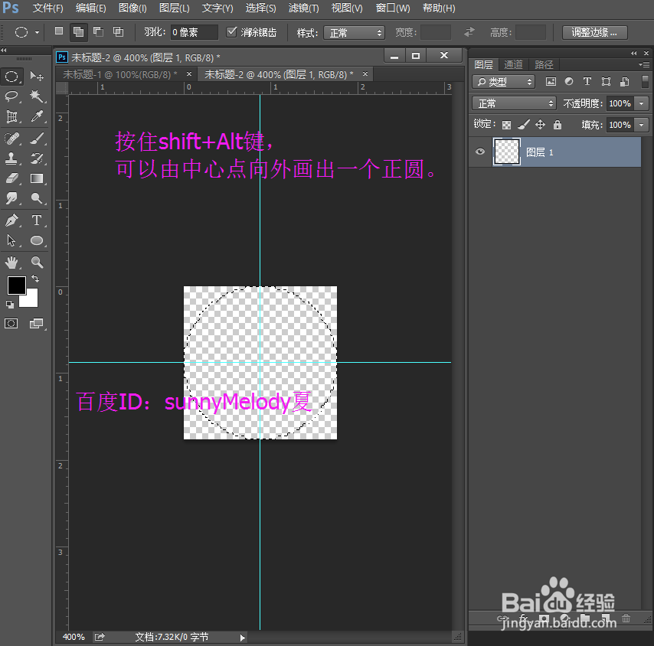This screenshot has height=646, width=654.
Task: Open the fill slider dropdown arrow
Action: (641, 125)
